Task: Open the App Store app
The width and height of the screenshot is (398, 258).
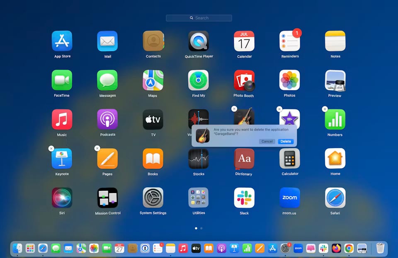Action: (x=62, y=41)
